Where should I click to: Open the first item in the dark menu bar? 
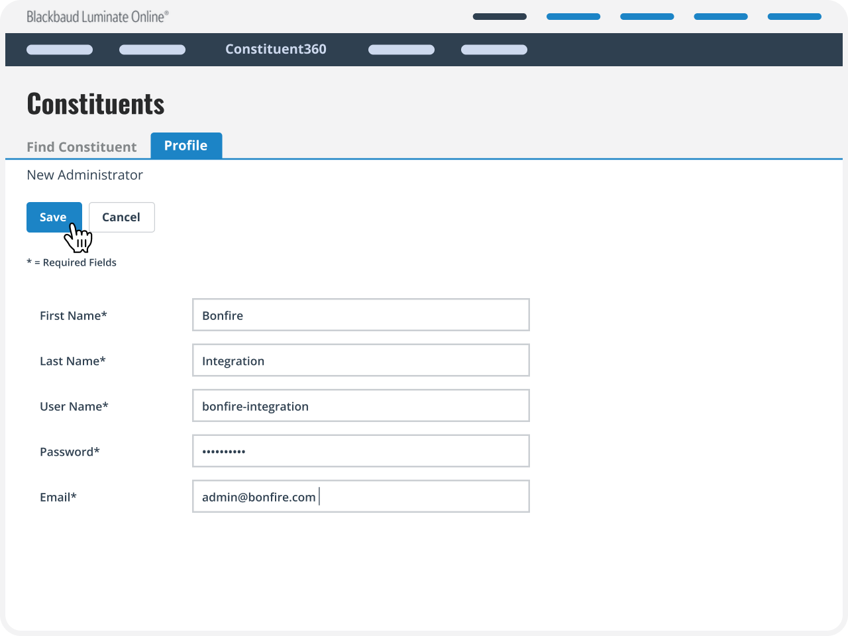click(x=59, y=49)
